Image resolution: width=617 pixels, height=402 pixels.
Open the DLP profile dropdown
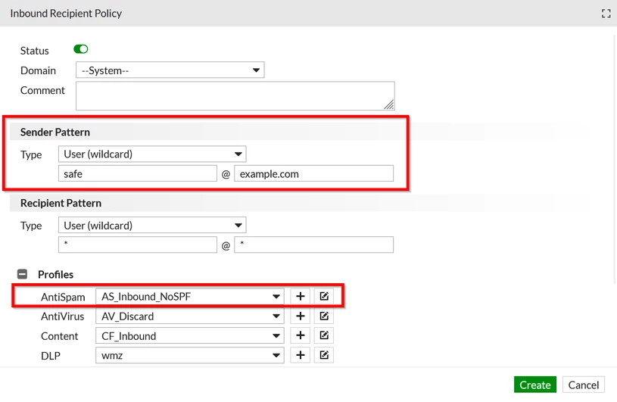[190, 355]
